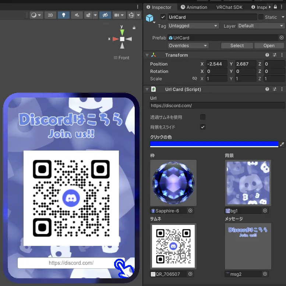Open the Tag dropdown set to Untagged
Image resolution: width=286 pixels, height=286 pixels.
point(193,26)
